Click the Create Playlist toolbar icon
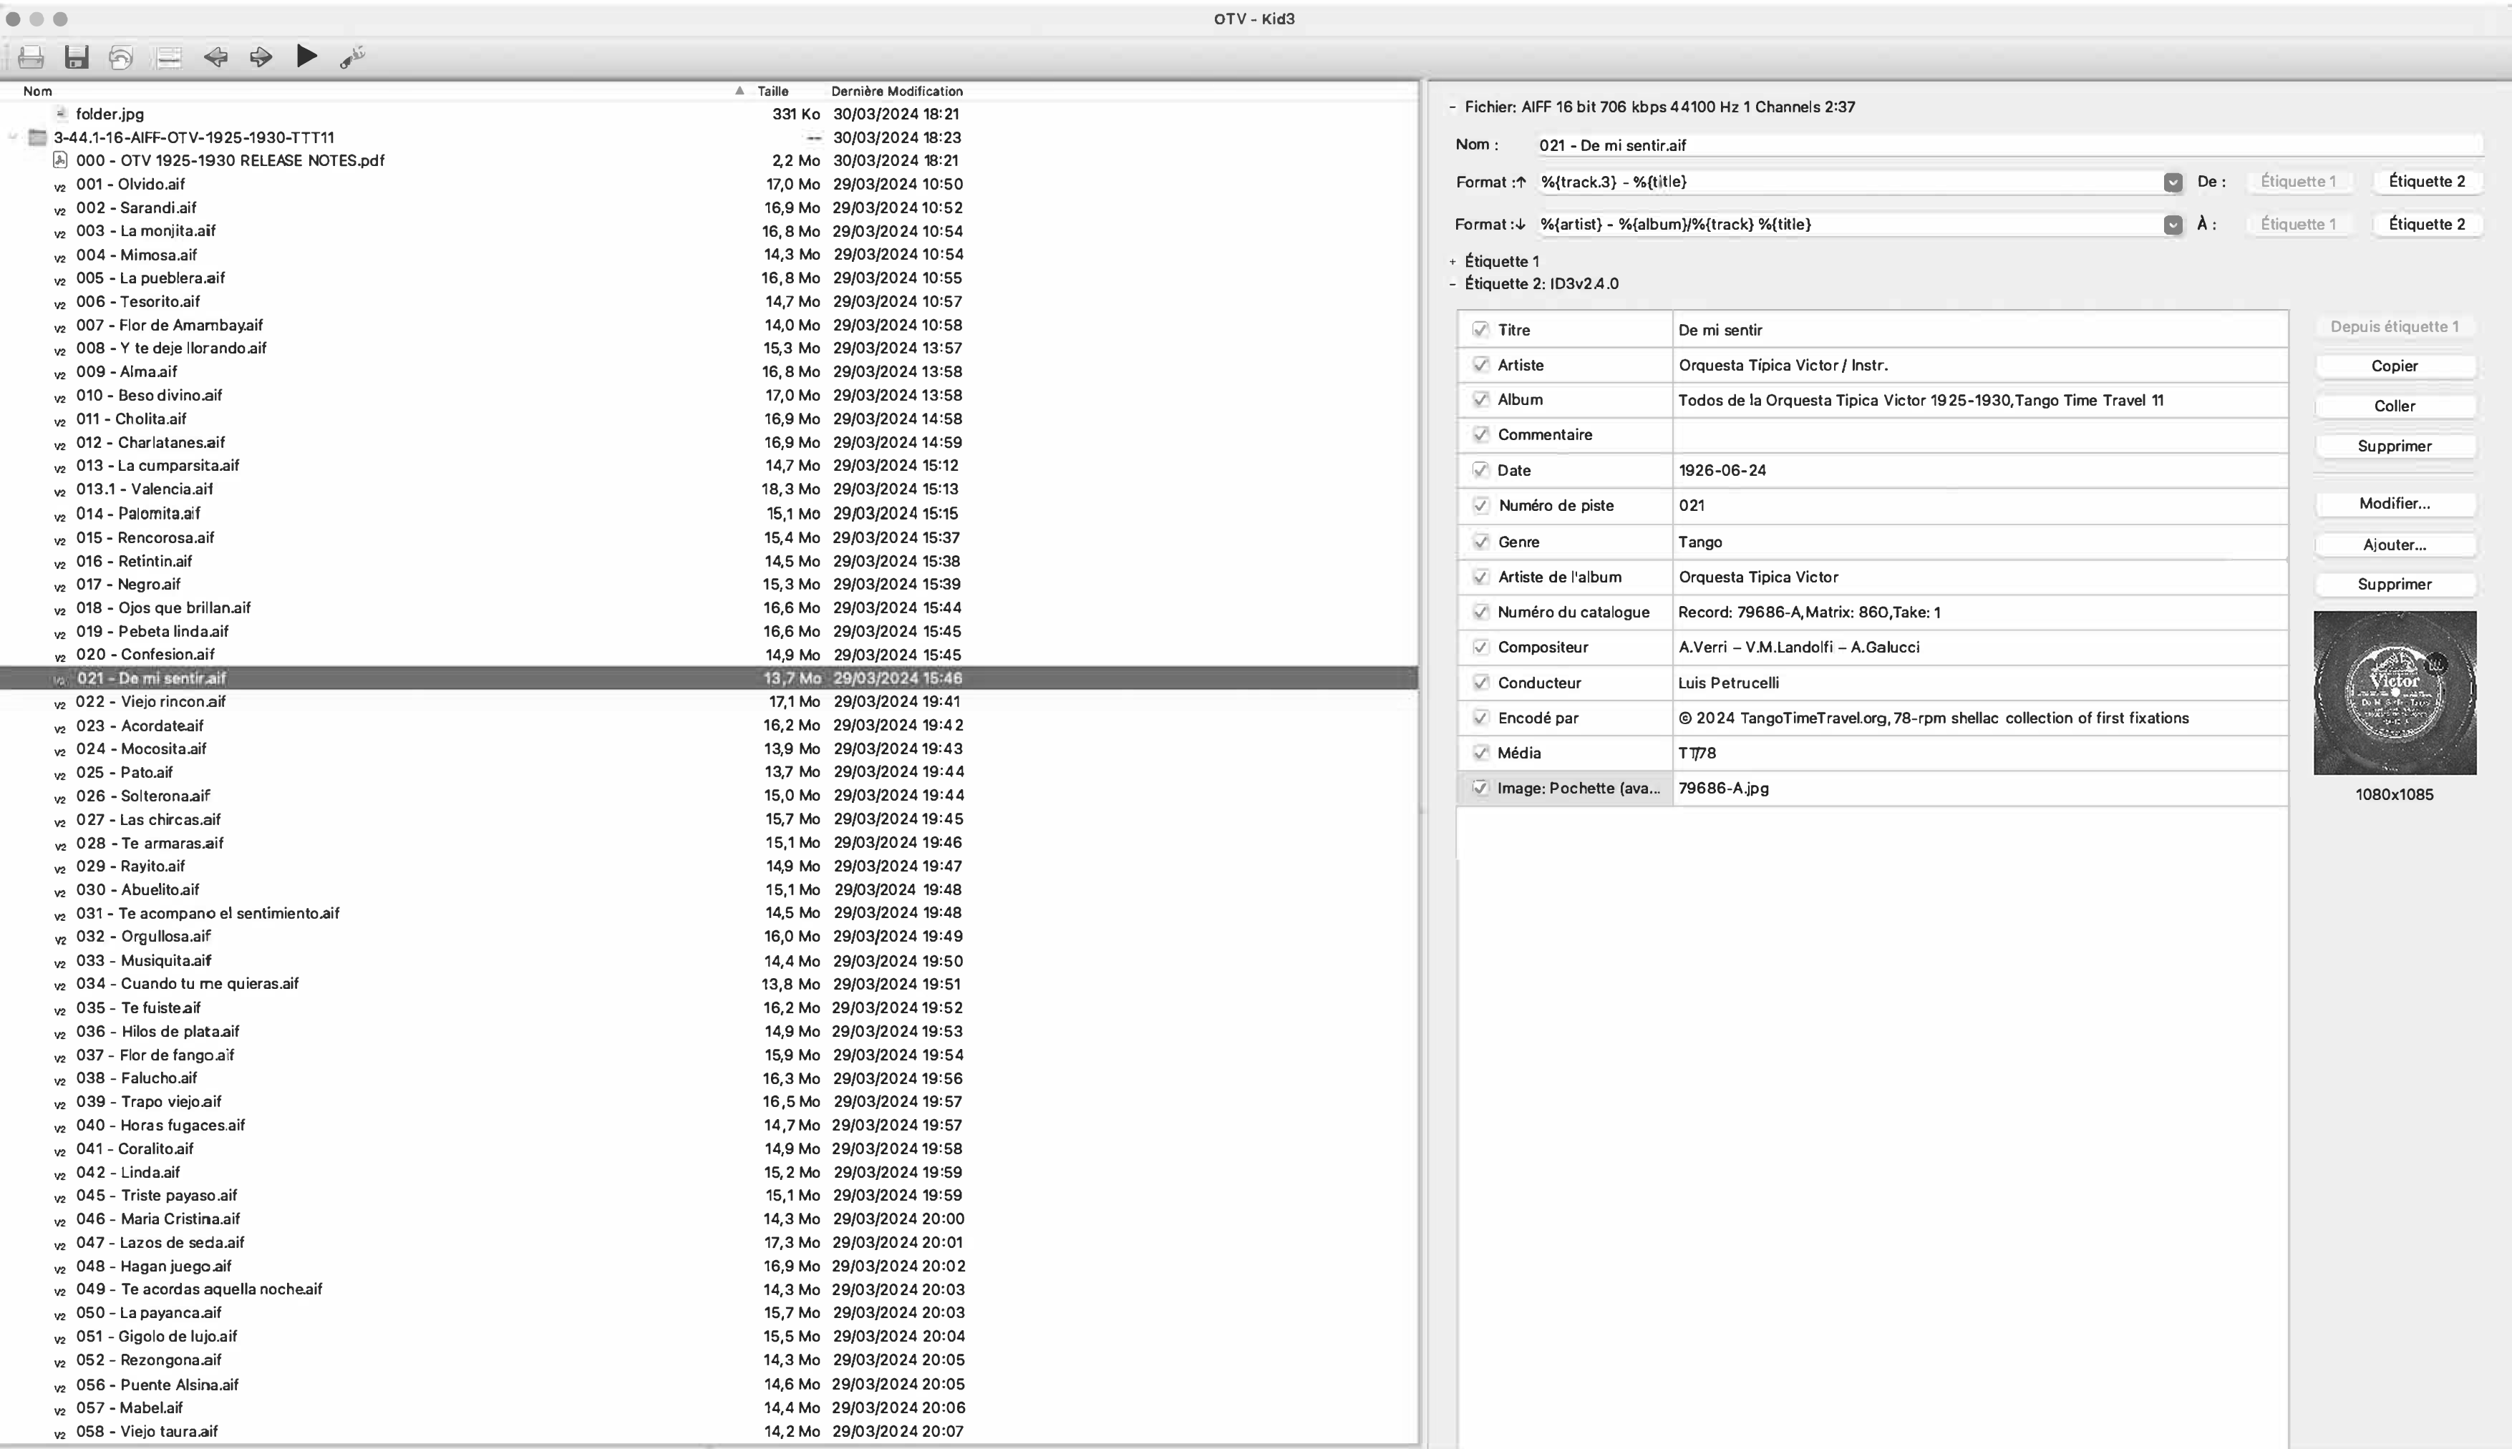The height and width of the screenshot is (1449, 2512). [169, 57]
